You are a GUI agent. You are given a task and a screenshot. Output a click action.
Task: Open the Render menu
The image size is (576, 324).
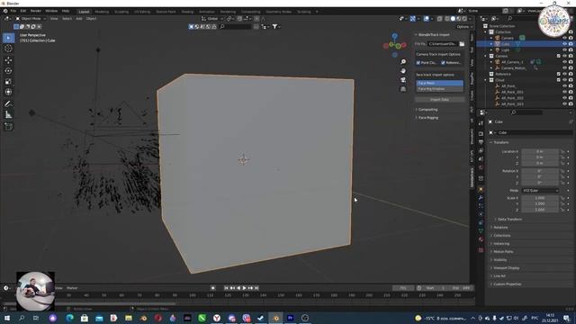[x=36, y=11]
